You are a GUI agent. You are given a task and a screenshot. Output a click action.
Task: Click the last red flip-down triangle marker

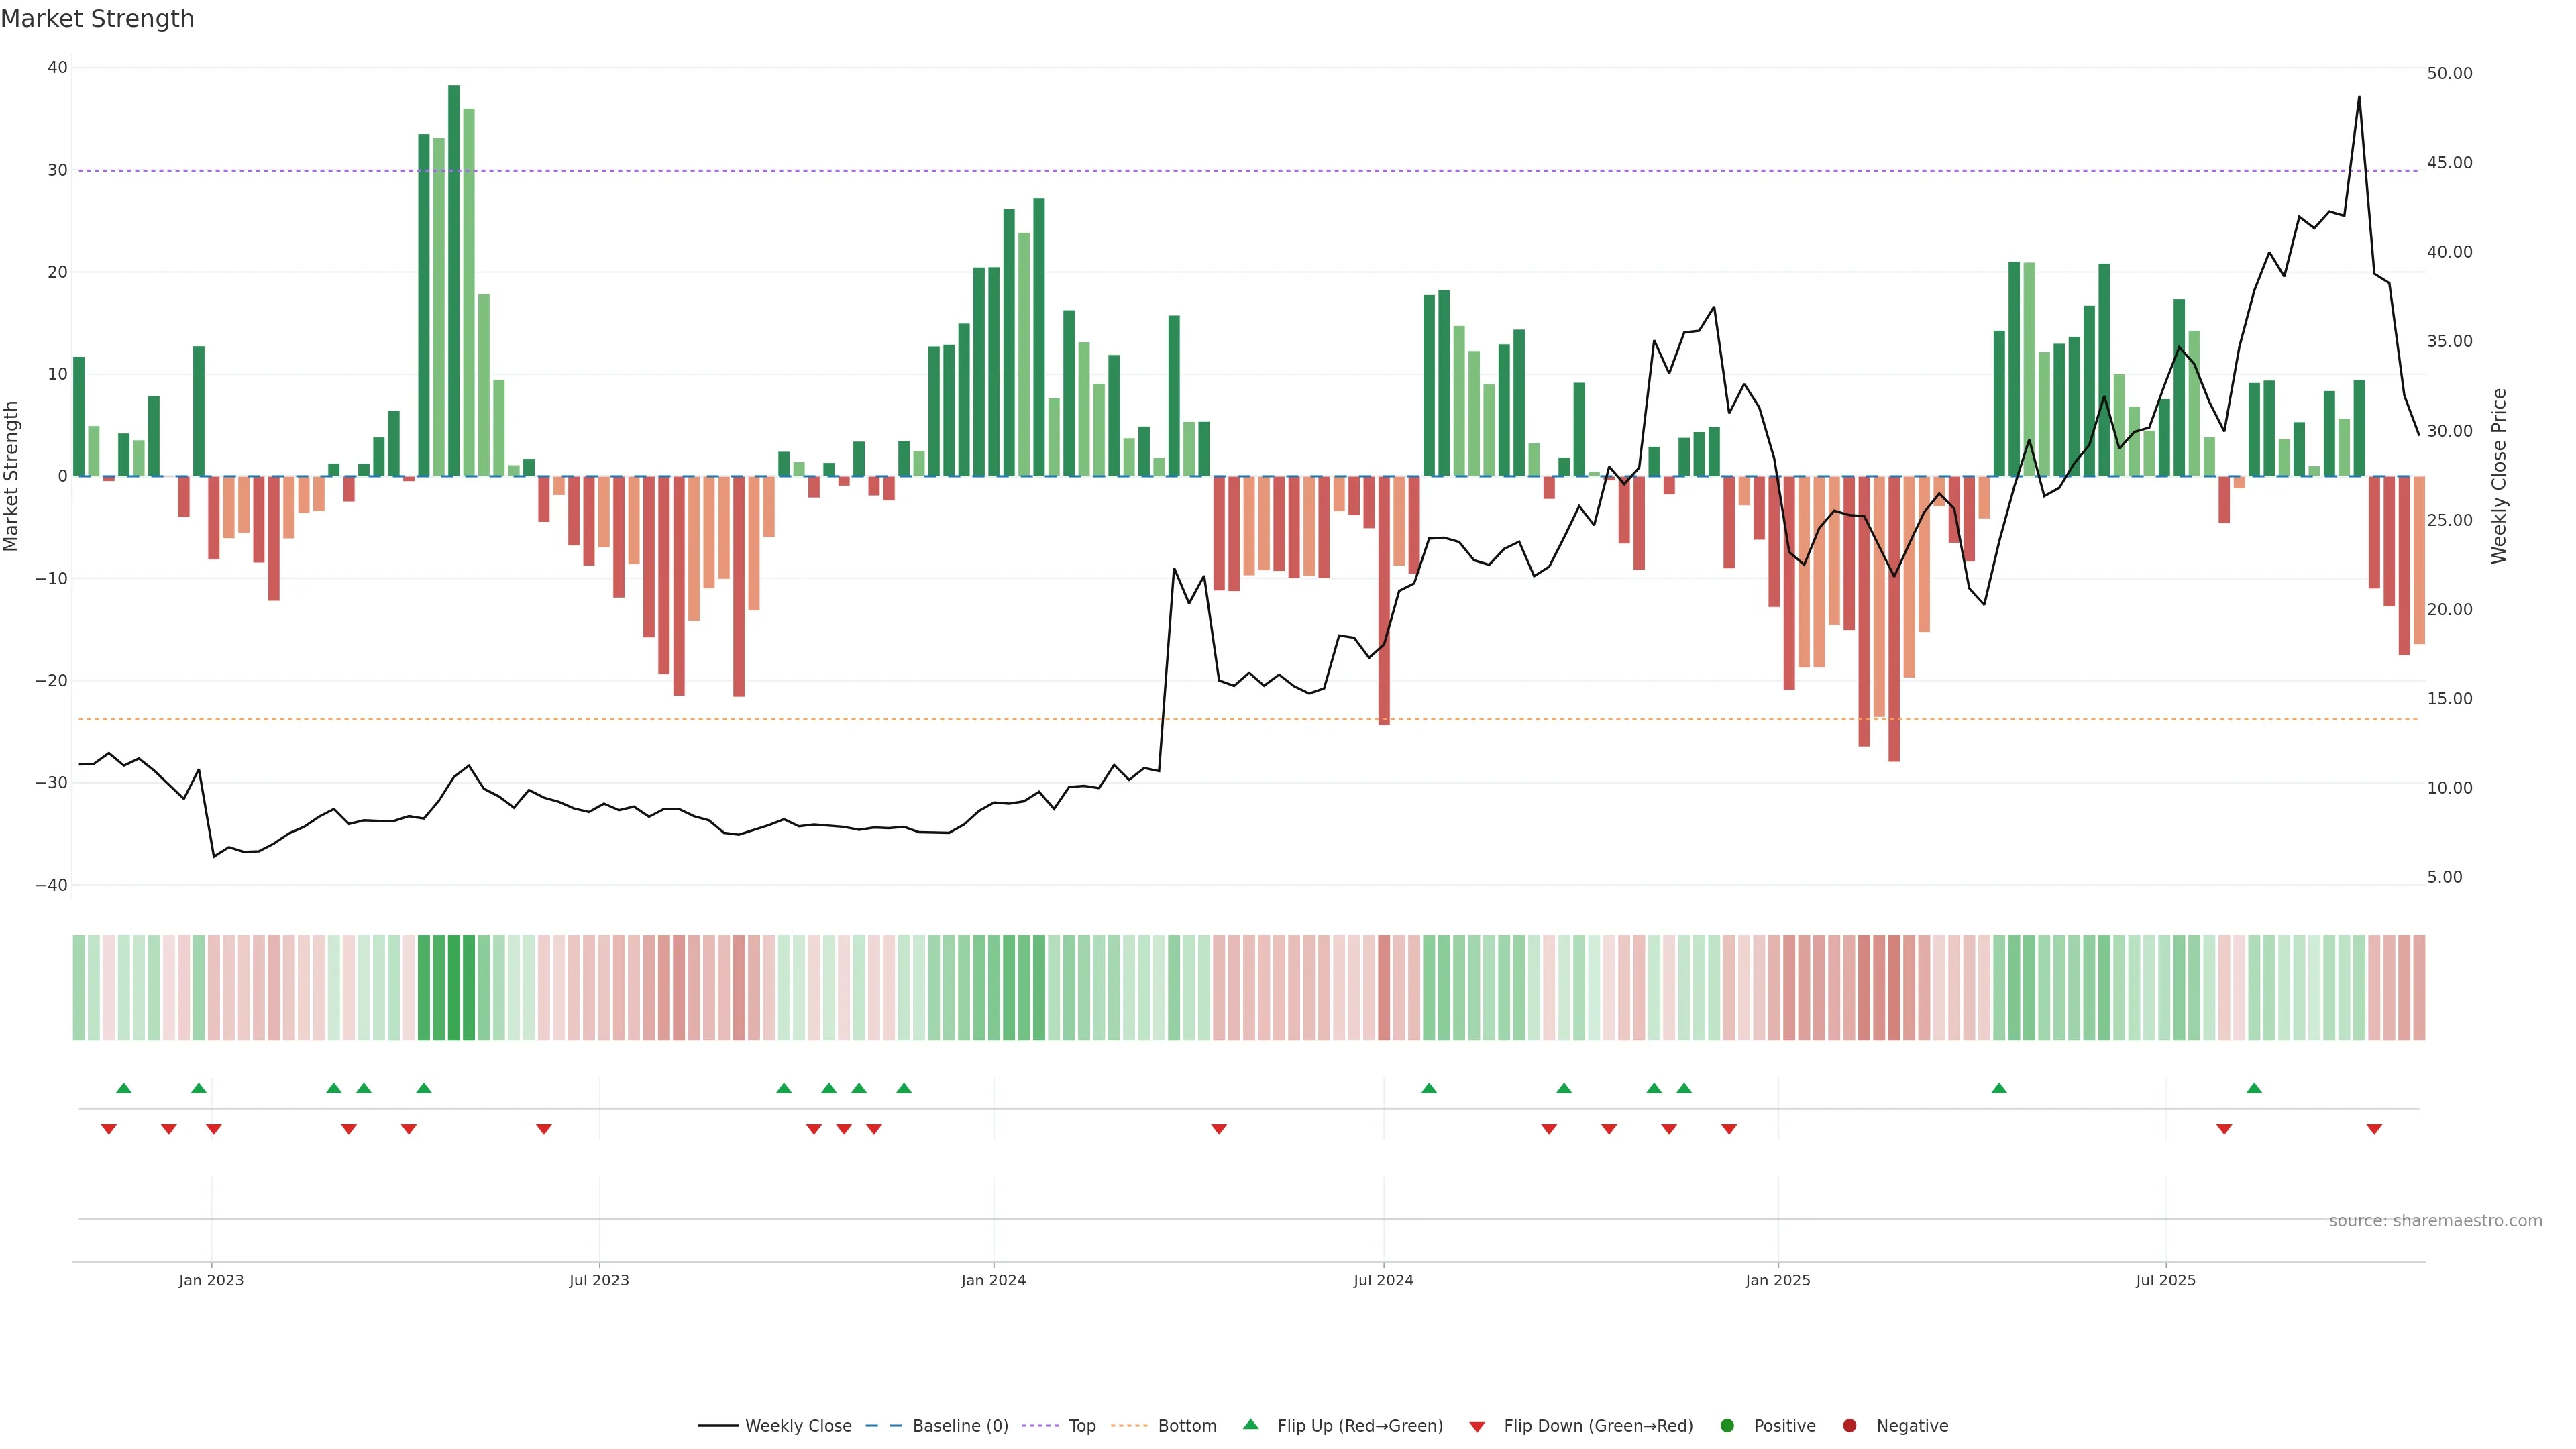(2374, 1129)
